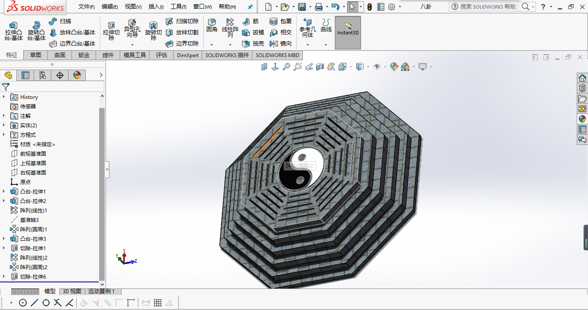Choose the Boundary Cut (边界切除) command
This screenshot has width=588, height=310.
click(182, 43)
